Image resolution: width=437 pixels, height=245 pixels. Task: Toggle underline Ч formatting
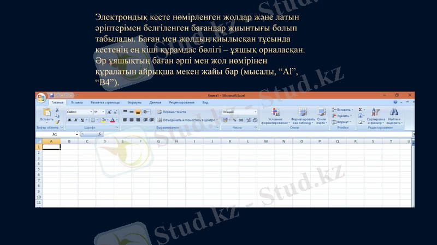coord(82,120)
